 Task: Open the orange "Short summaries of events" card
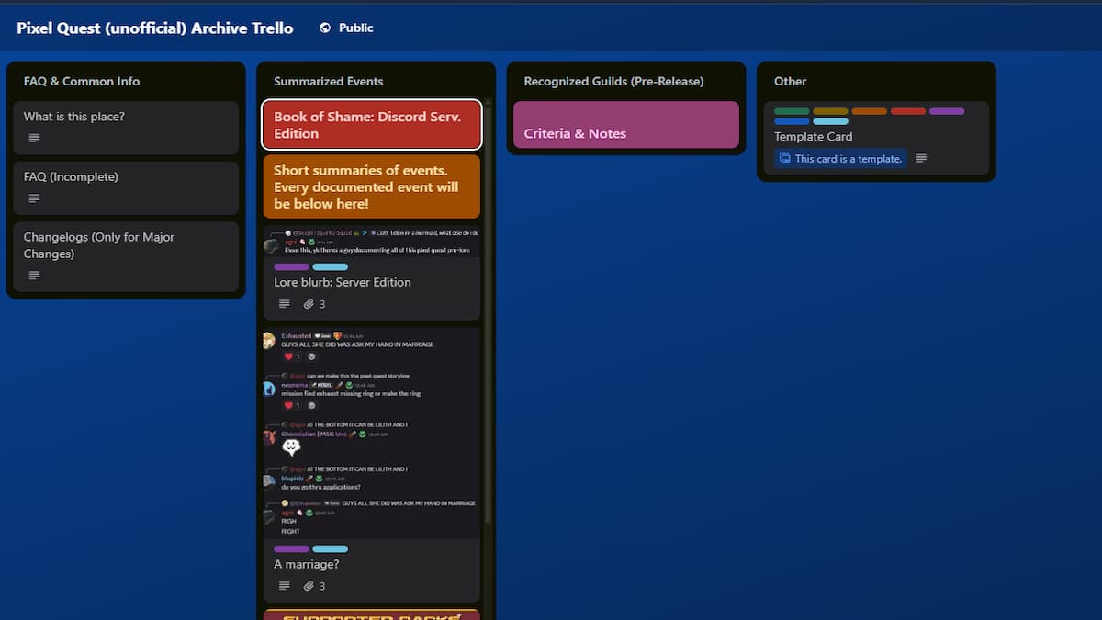[x=371, y=186]
